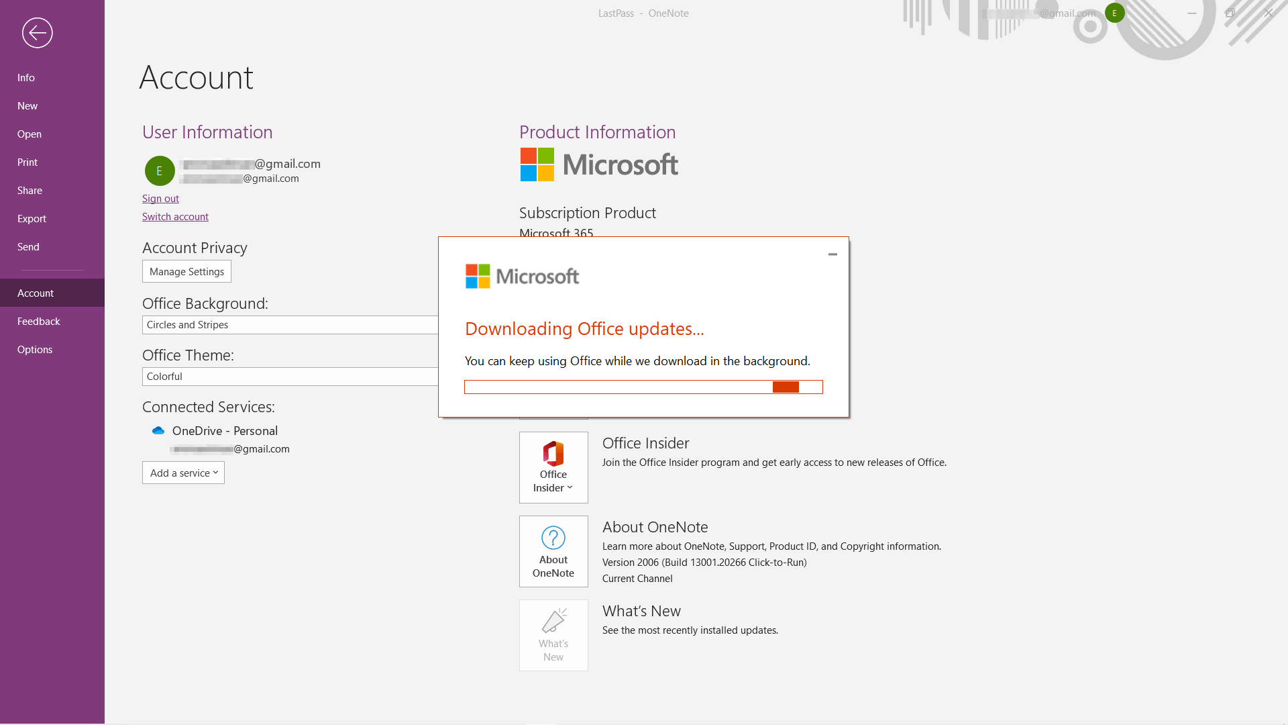Expand the Add a service dropdown

tap(183, 473)
